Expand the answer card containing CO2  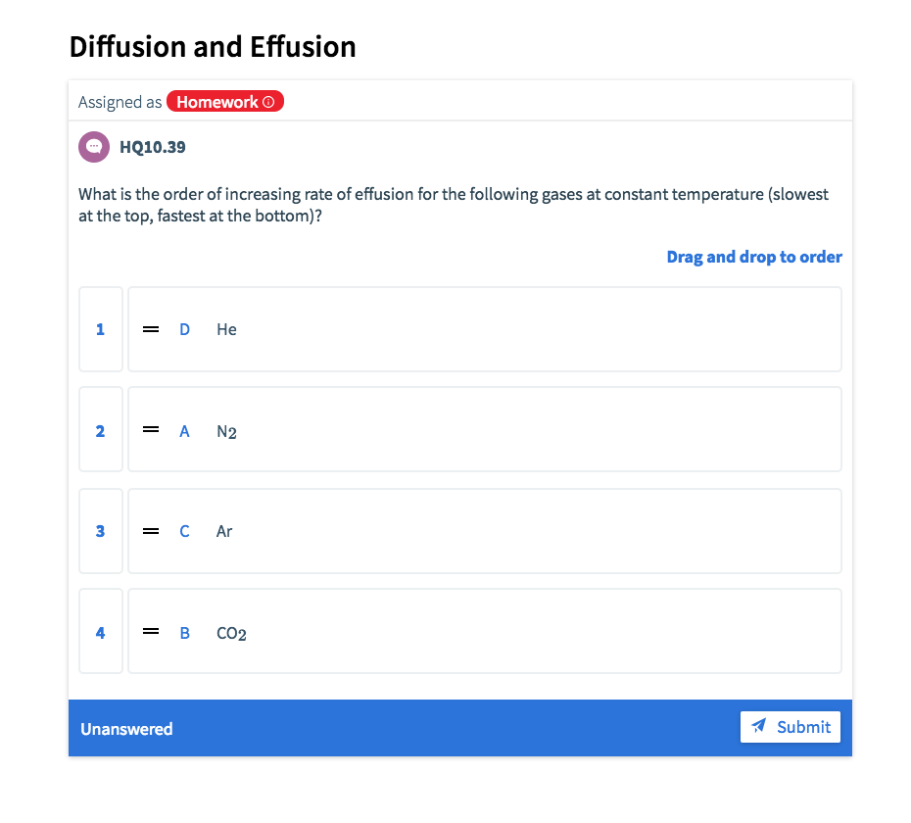point(484,632)
